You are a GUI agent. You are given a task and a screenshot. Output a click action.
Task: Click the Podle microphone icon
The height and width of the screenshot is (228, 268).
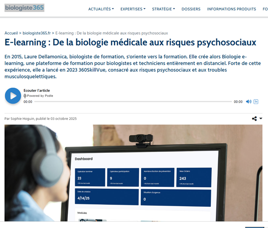point(25,96)
